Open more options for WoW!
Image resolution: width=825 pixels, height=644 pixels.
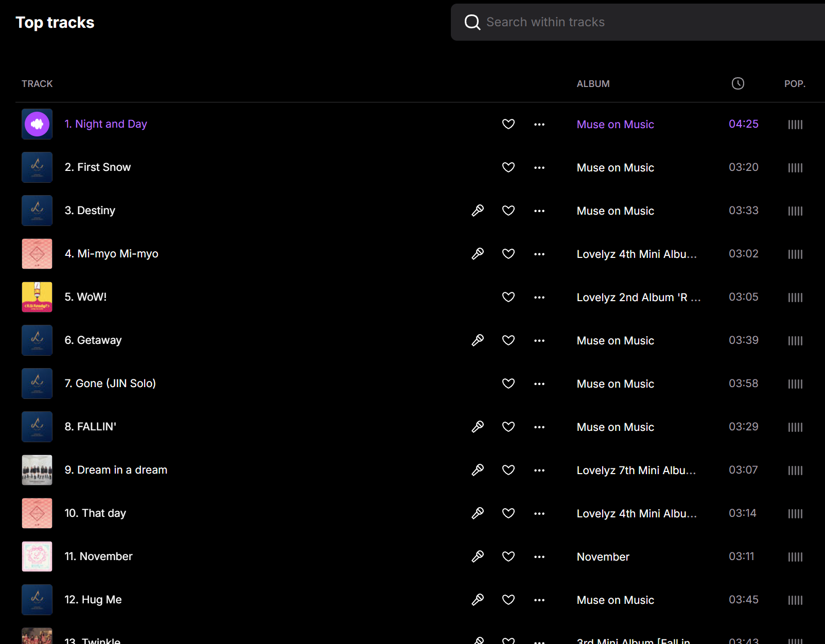pos(539,298)
